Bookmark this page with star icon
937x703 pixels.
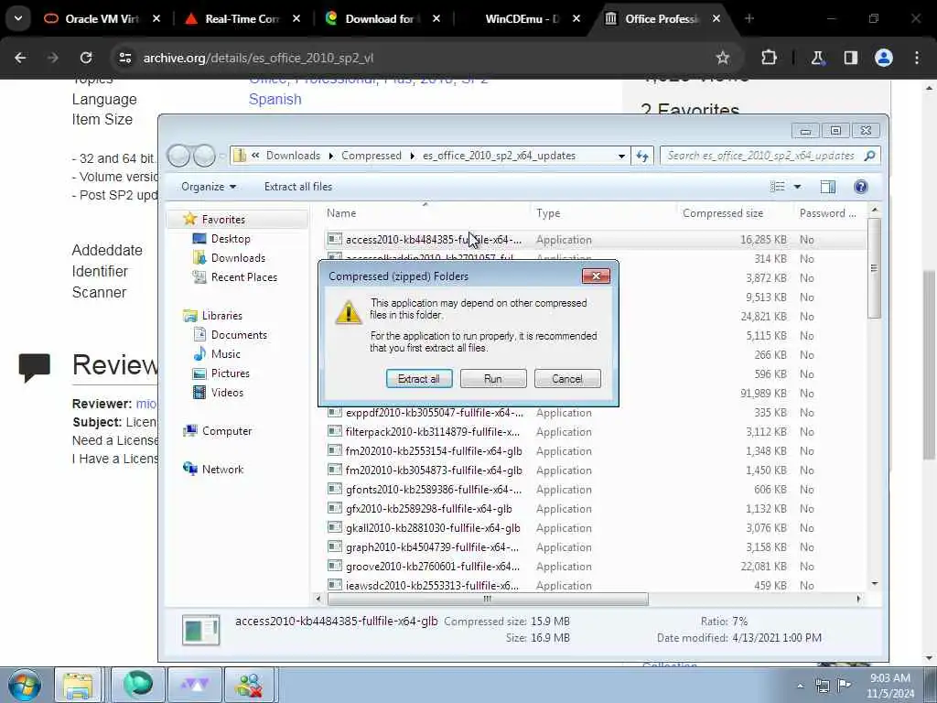pos(723,58)
